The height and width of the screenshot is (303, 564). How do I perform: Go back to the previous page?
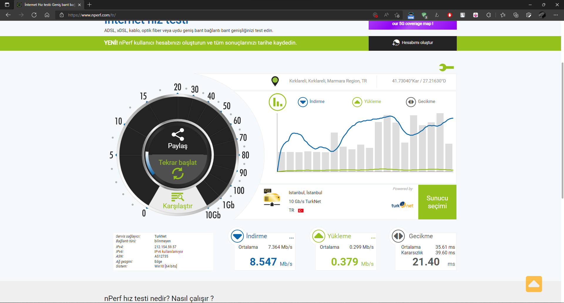pos(8,15)
